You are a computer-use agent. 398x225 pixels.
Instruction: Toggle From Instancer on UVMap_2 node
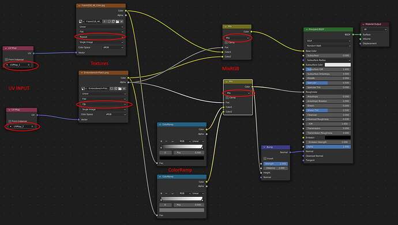click(x=10, y=121)
